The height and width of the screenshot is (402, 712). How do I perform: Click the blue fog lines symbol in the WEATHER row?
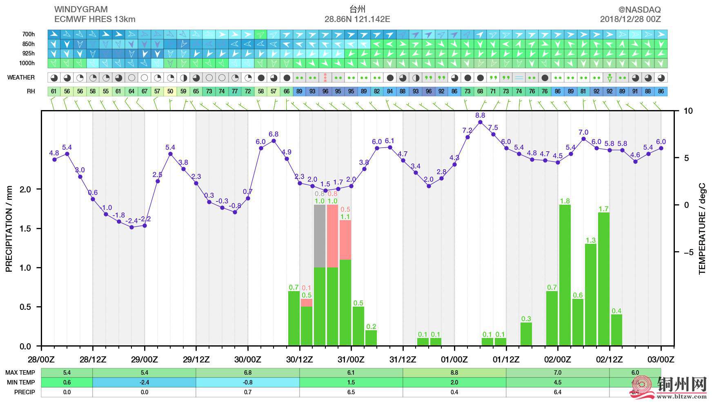pos(519,77)
